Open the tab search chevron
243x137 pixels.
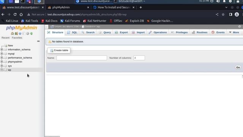click(x=226, y=8)
